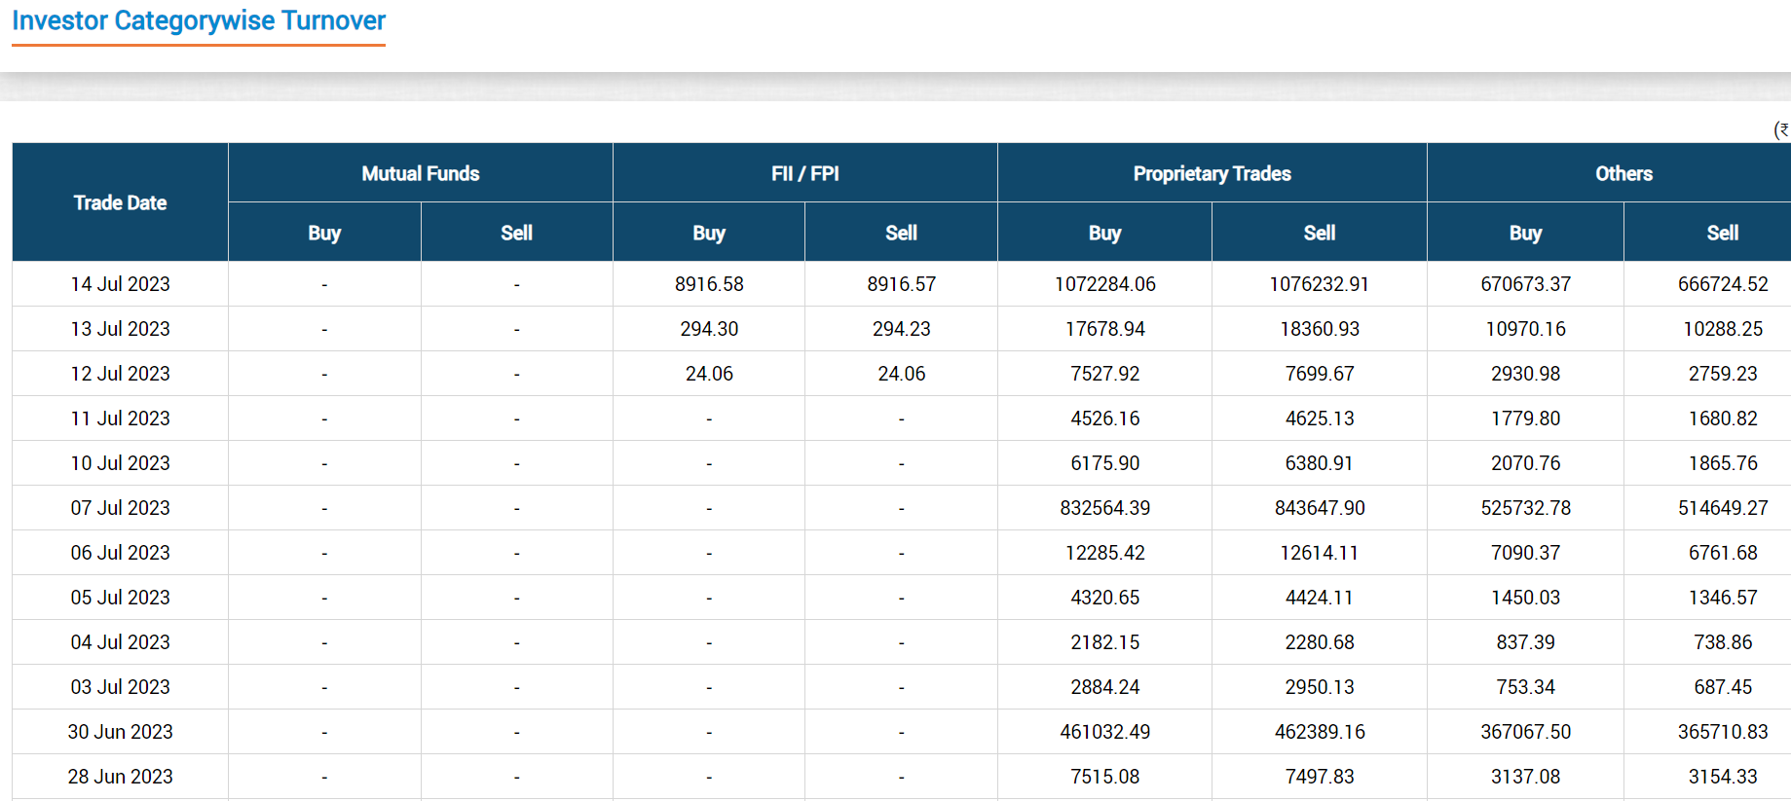
Task: Click the 07 Jul 2023 date row
Action: pyautogui.click(x=120, y=508)
